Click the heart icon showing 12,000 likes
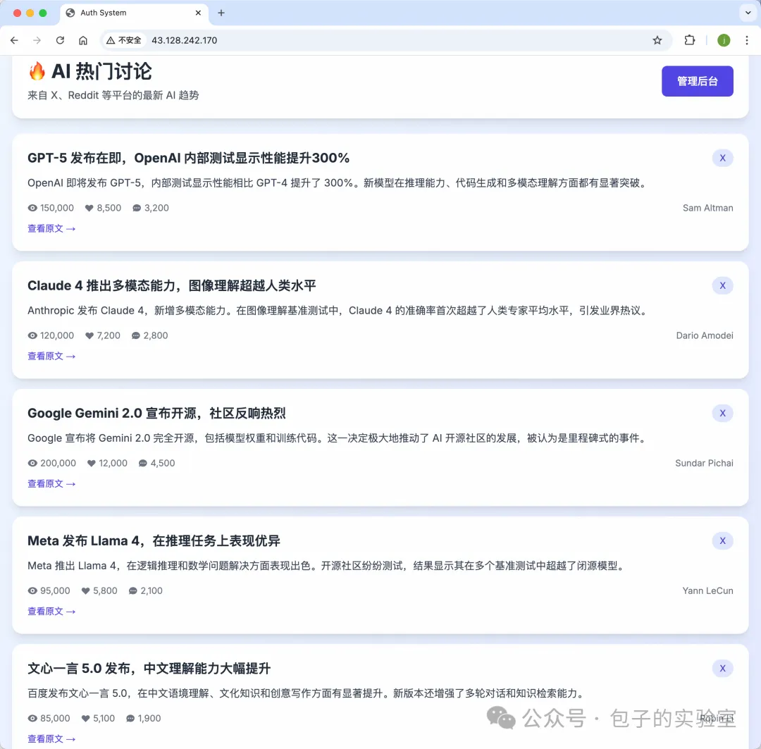Viewport: 761px width, 749px height. click(x=91, y=464)
